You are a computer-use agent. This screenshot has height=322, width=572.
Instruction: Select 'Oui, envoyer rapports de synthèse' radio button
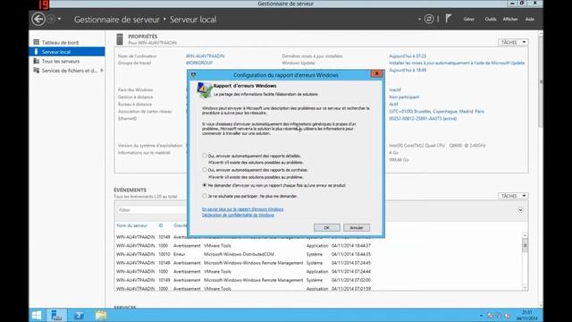point(205,170)
